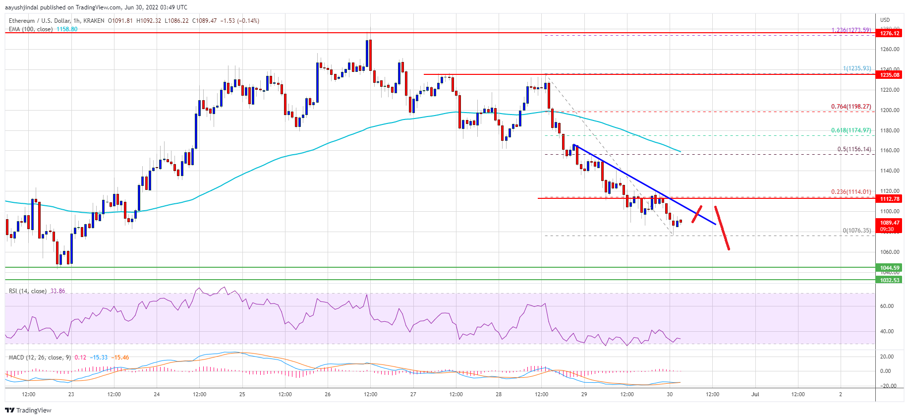The width and height of the screenshot is (909, 419).
Task: Click the green 1032.53 support price label
Action: (889, 280)
